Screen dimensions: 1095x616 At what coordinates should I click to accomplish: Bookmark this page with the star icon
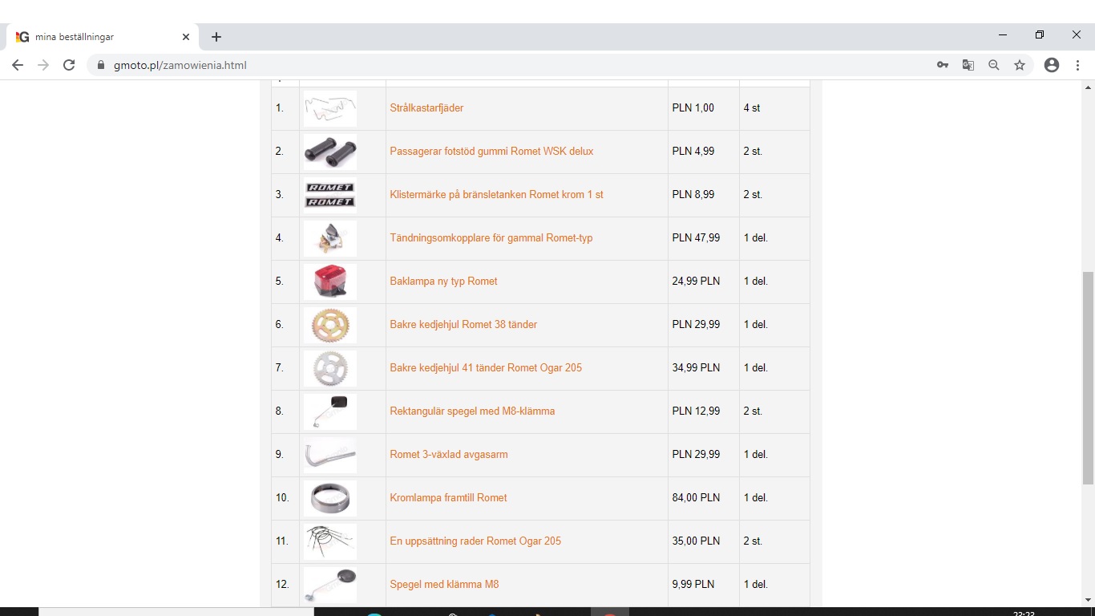pyautogui.click(x=1020, y=65)
